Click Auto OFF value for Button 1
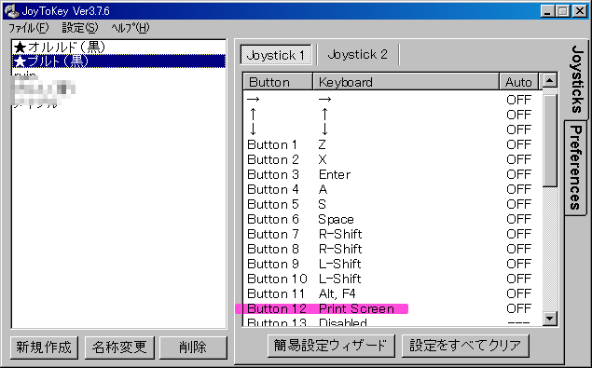592x368 pixels. coord(518,144)
